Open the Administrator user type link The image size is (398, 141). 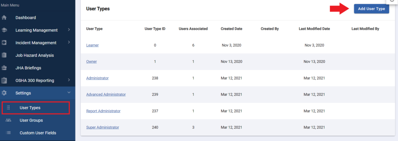coord(98,78)
